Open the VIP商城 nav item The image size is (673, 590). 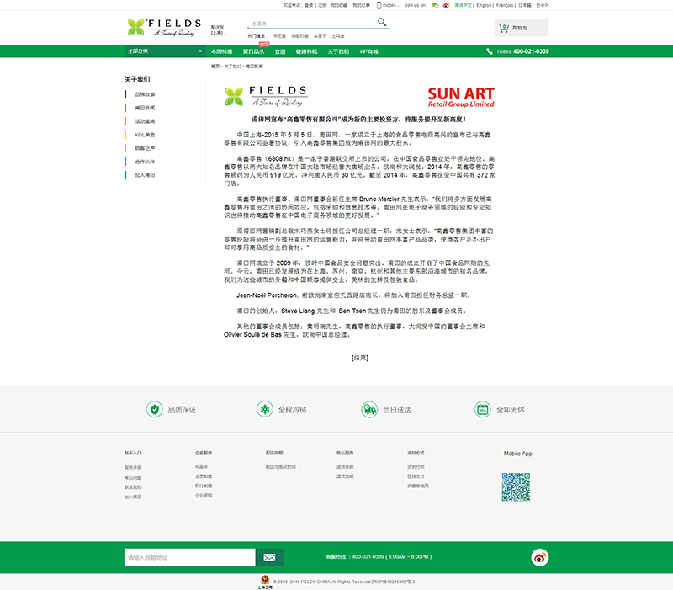[368, 51]
